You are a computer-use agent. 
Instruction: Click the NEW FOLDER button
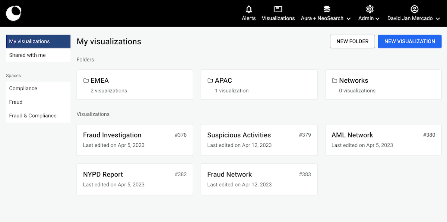(x=352, y=41)
